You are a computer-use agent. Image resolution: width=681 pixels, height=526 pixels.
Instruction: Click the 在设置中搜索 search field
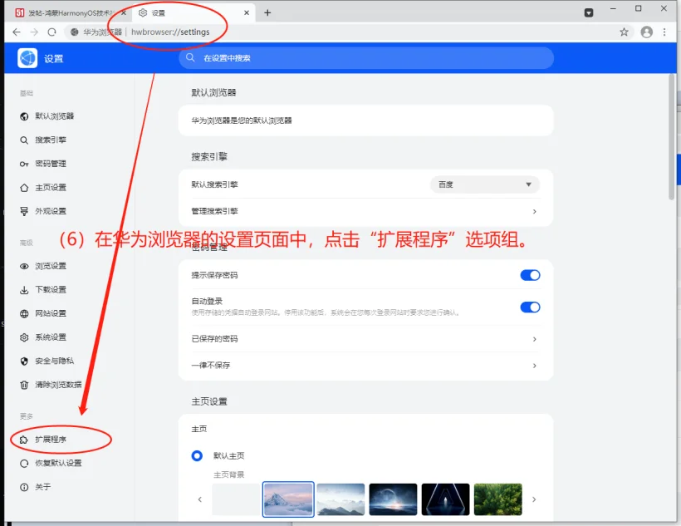pos(366,58)
